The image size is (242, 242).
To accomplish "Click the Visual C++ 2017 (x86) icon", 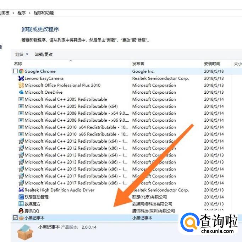I will (21, 183).
